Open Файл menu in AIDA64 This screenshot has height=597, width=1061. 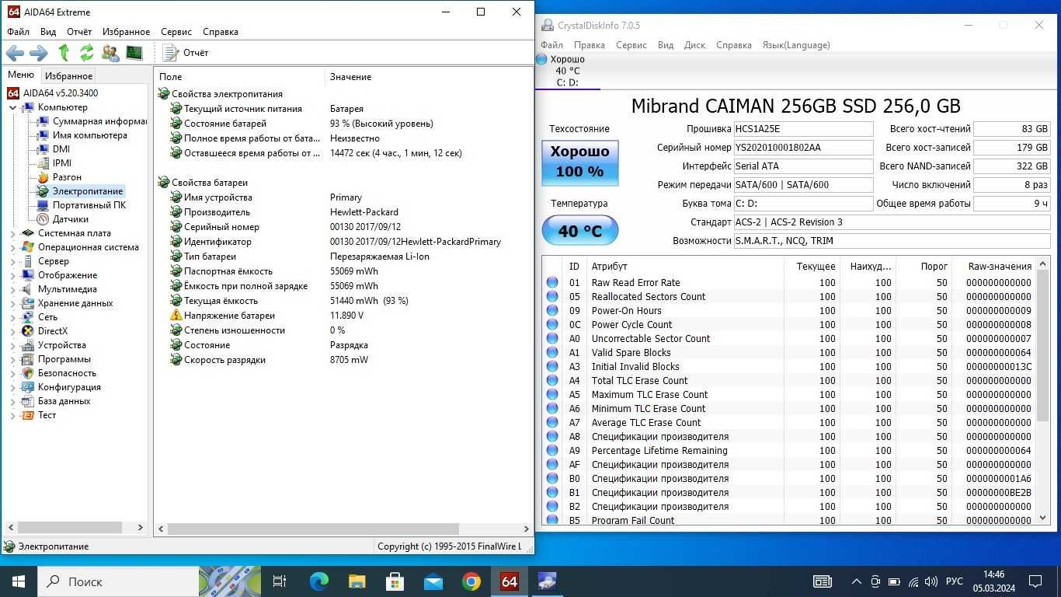(18, 32)
